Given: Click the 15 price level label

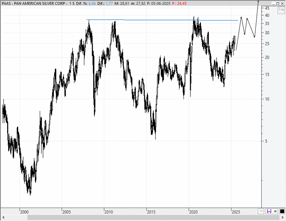Looking at the screenshot, I should (267, 75).
